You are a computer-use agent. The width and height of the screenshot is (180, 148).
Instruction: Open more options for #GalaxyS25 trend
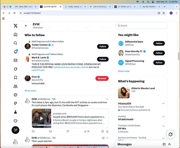163,103
